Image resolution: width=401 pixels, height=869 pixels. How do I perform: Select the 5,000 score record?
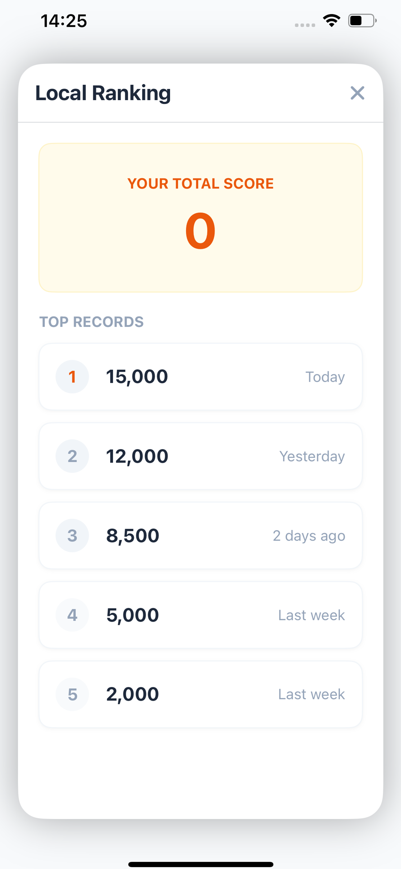point(200,615)
